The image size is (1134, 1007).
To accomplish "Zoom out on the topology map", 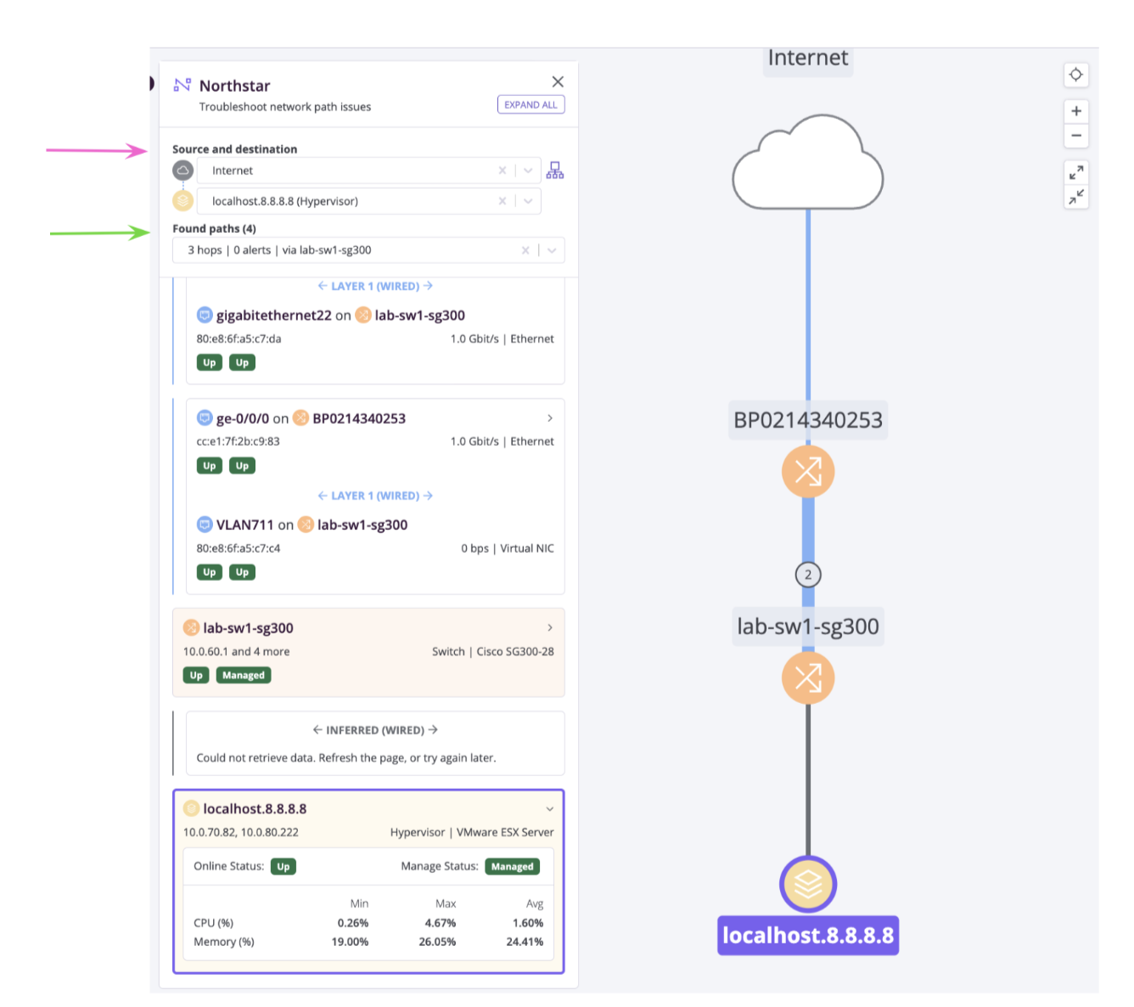I will click(x=1075, y=136).
